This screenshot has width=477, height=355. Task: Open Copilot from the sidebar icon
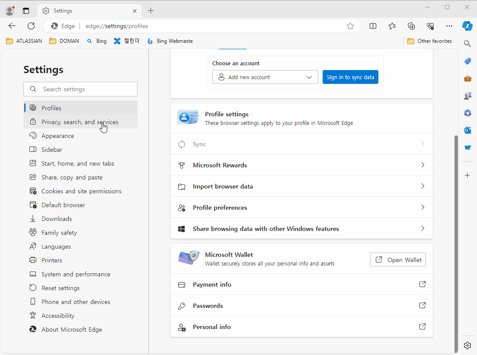tap(467, 26)
